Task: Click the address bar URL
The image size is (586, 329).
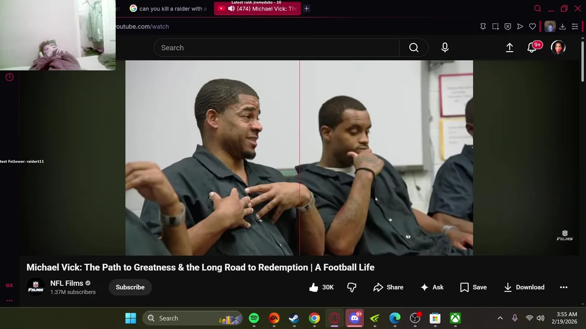Action: tap(142, 27)
